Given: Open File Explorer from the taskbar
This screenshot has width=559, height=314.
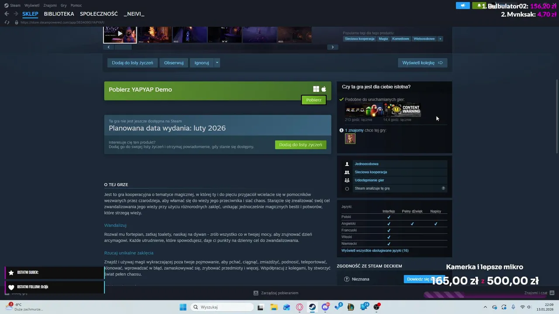Looking at the screenshot, I should tap(274, 307).
